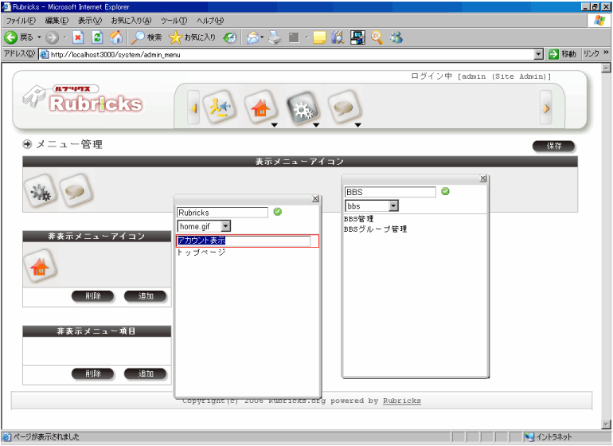Follow the Rubricks link in the footer

pos(401,401)
